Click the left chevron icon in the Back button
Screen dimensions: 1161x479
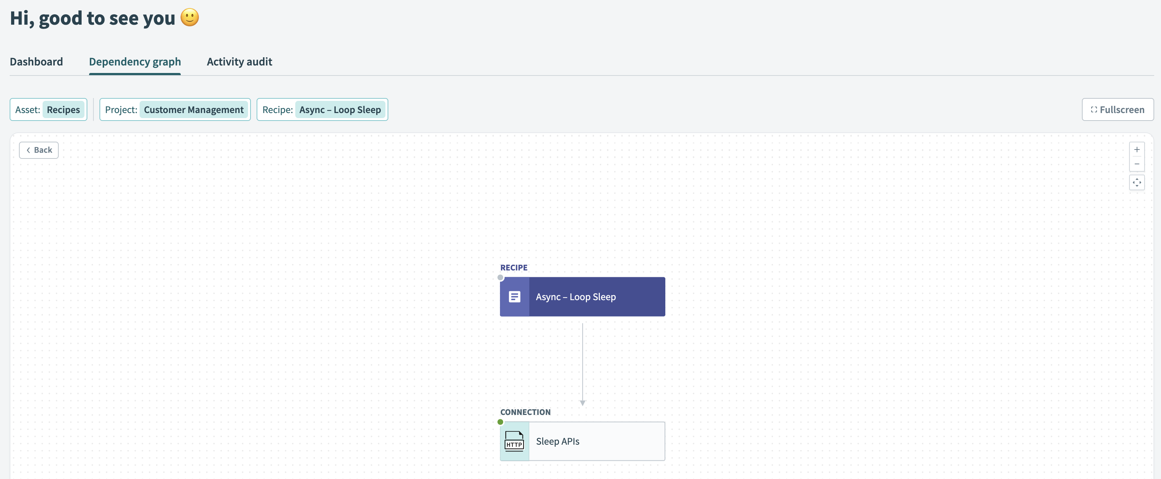pyautogui.click(x=28, y=150)
